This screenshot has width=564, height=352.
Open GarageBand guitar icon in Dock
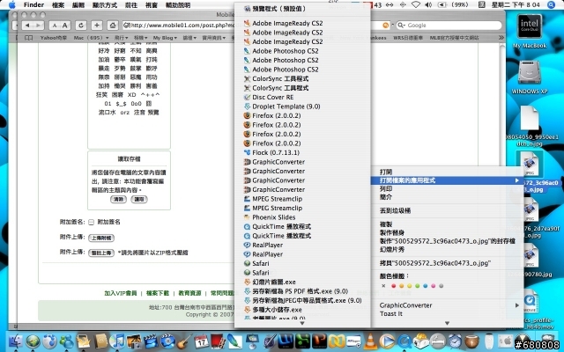tap(184, 341)
